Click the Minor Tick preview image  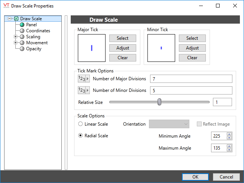click(161, 48)
